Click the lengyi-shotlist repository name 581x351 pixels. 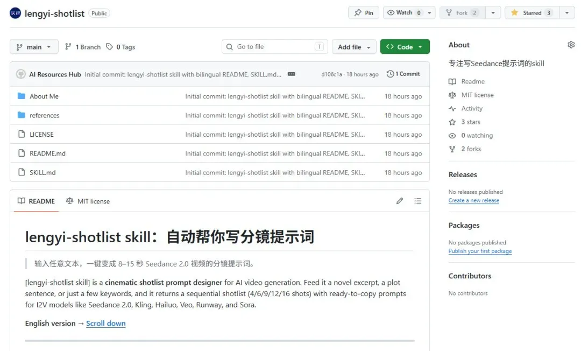pyautogui.click(x=54, y=13)
